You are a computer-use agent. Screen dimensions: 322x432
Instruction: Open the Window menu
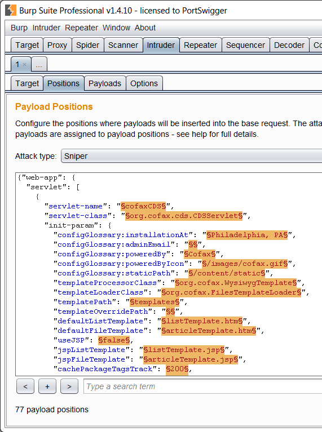tap(116, 28)
